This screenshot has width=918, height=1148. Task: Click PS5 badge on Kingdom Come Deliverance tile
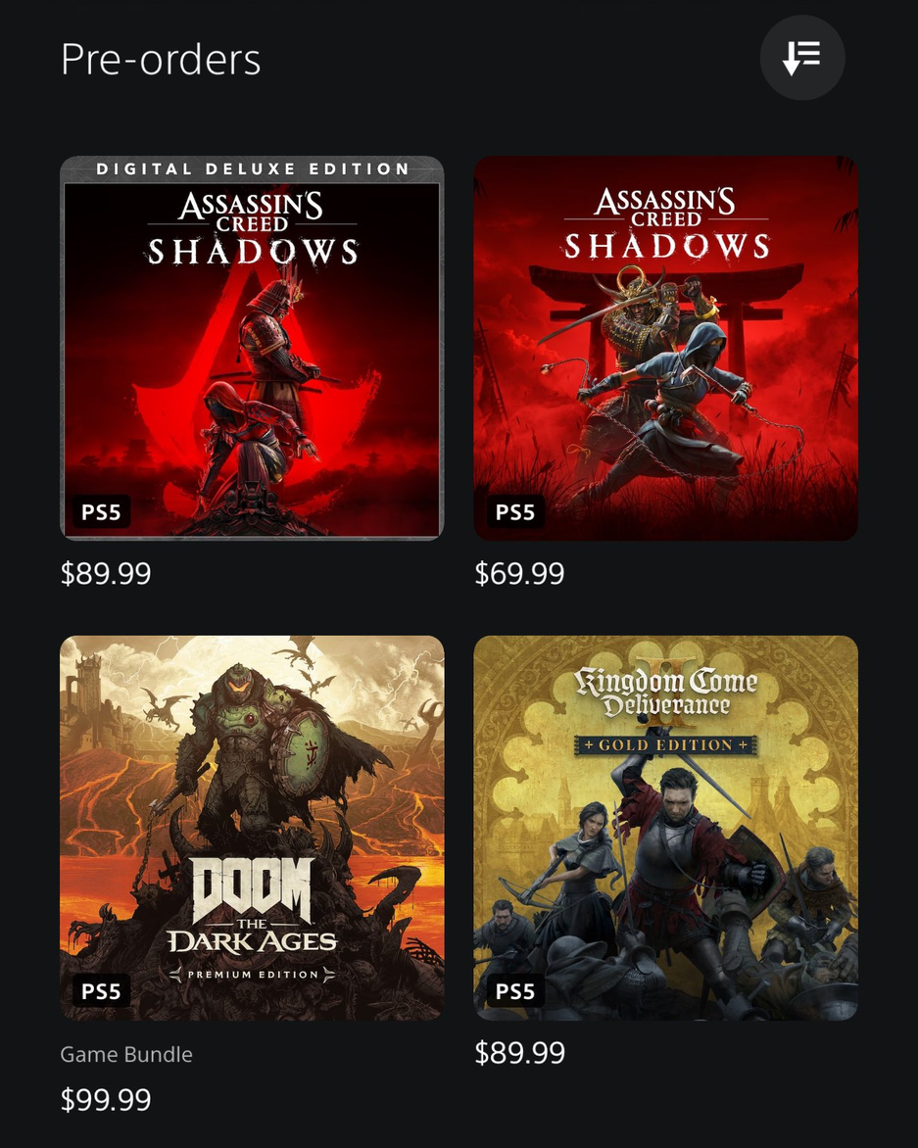515,990
